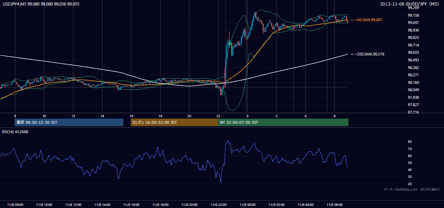Image resolution: width=444 pixels, height=208 pixels.
Task: Click hour label 18 under the price chart
Action: click(160, 116)
